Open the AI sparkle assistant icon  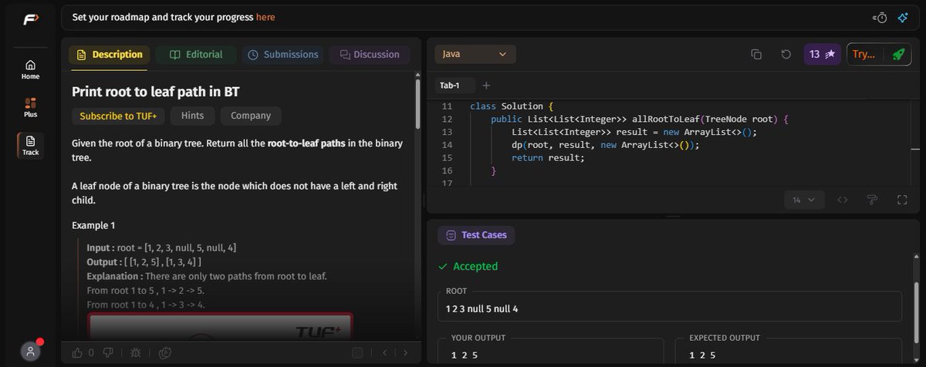pyautogui.click(x=902, y=17)
